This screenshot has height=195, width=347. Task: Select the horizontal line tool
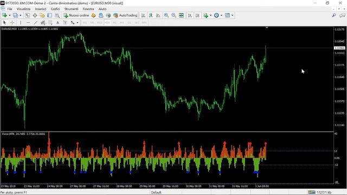coord(28,23)
